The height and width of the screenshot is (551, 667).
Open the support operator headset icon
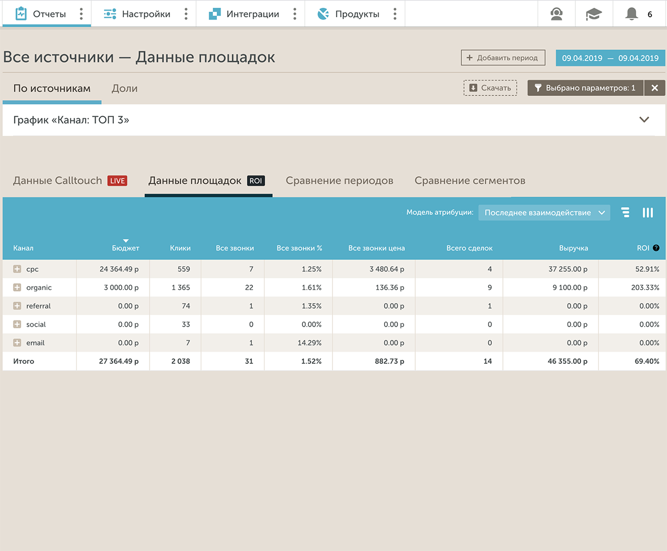(556, 14)
